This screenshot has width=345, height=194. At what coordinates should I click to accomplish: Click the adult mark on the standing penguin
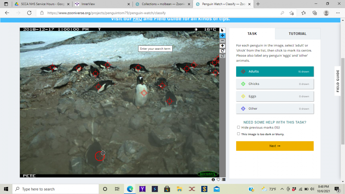point(144,93)
